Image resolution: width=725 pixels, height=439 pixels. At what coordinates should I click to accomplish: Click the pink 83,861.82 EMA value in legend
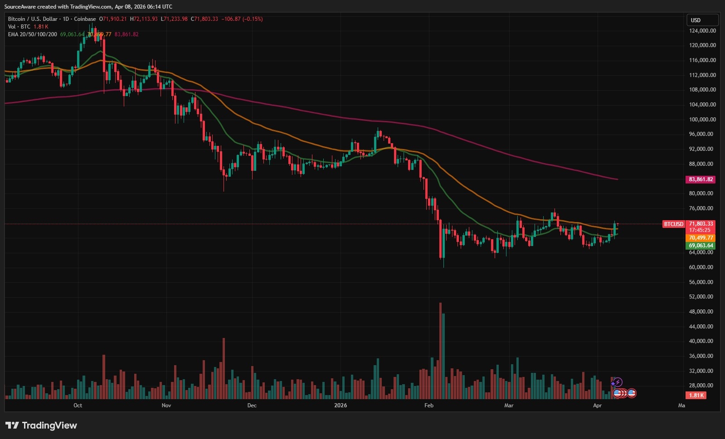127,34
